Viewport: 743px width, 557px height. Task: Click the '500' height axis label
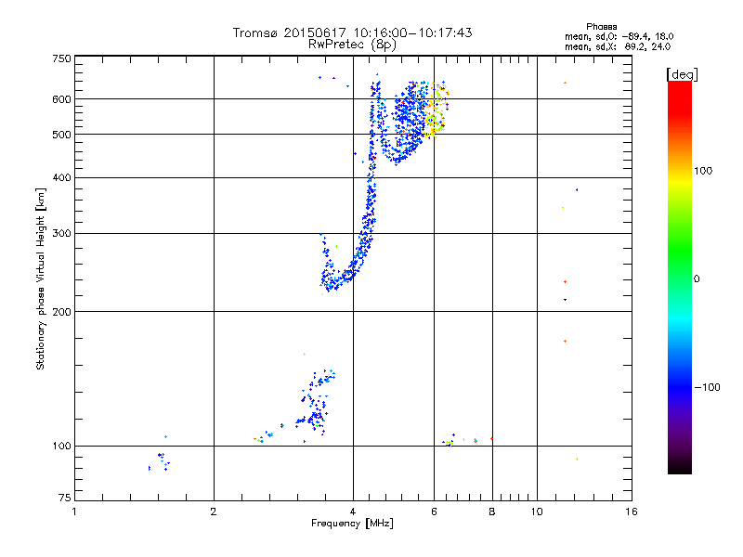pyautogui.click(x=61, y=135)
